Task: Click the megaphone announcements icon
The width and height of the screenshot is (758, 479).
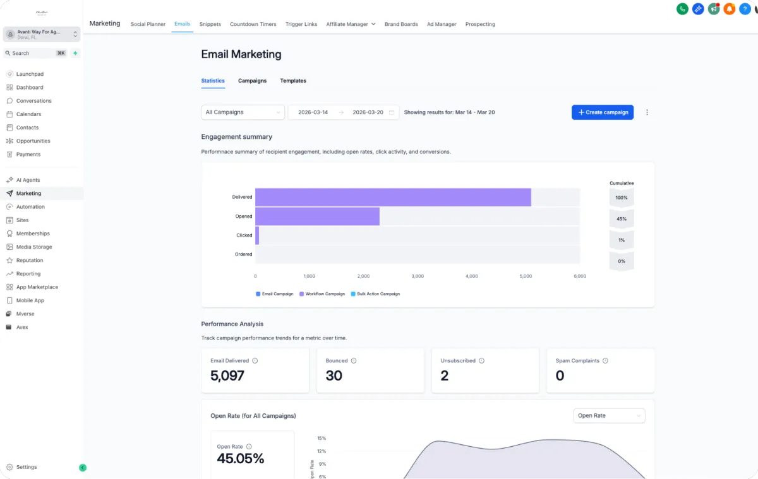Action: click(x=714, y=9)
